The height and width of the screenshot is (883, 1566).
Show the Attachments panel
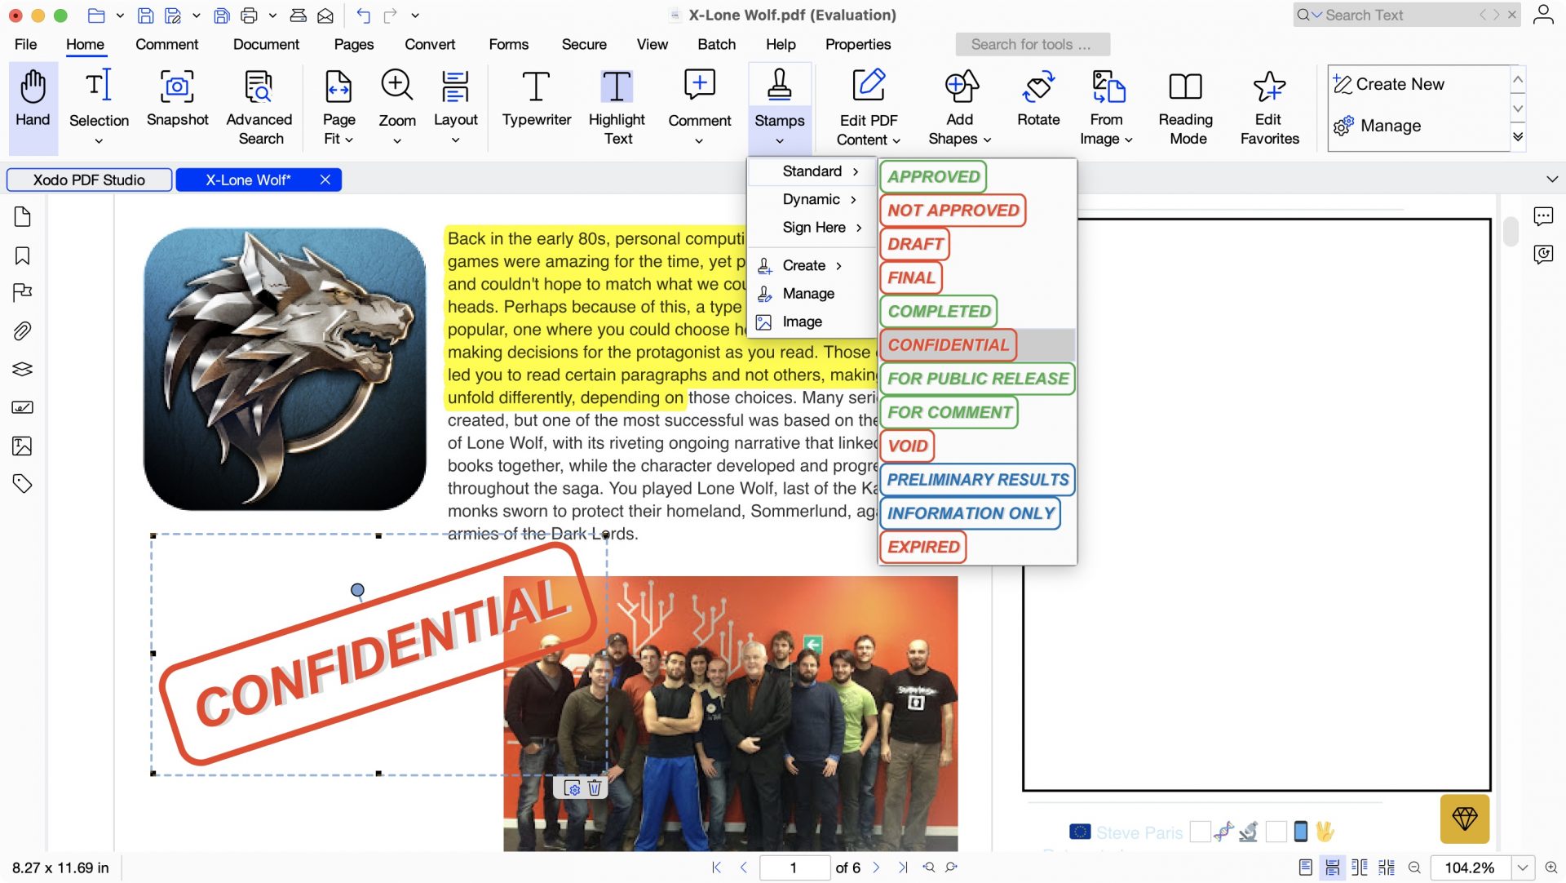pyautogui.click(x=22, y=331)
